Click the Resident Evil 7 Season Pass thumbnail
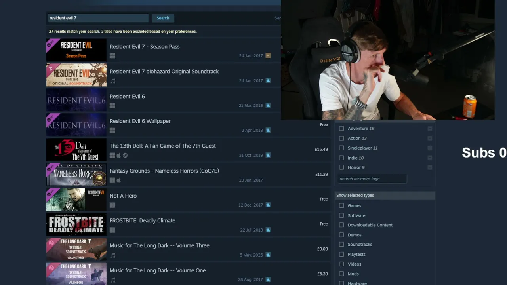507x285 pixels. pos(76,50)
